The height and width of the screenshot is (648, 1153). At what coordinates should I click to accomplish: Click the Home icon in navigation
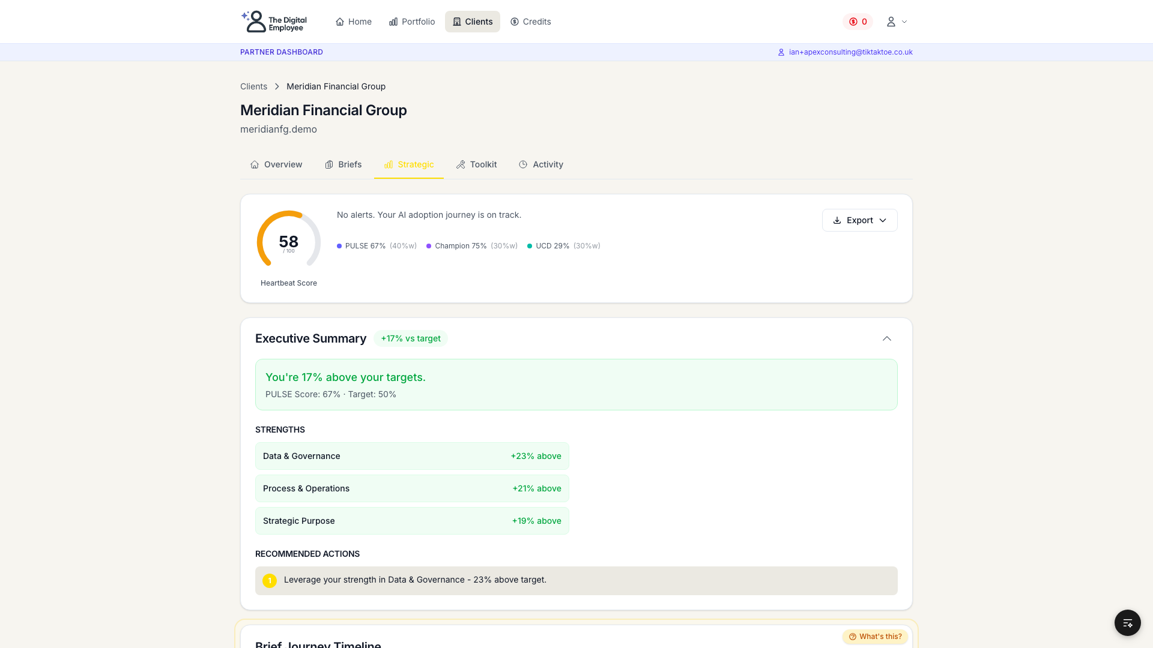point(340,22)
